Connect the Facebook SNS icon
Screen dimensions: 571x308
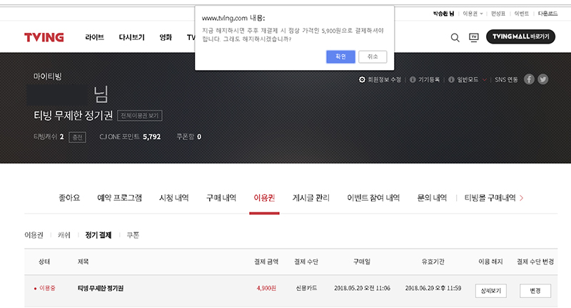[x=529, y=79]
